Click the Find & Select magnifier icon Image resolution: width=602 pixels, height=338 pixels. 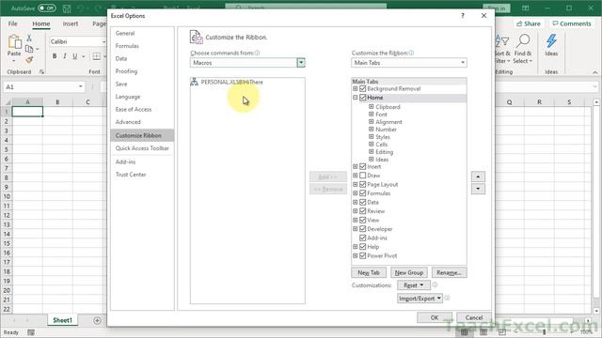[523, 41]
